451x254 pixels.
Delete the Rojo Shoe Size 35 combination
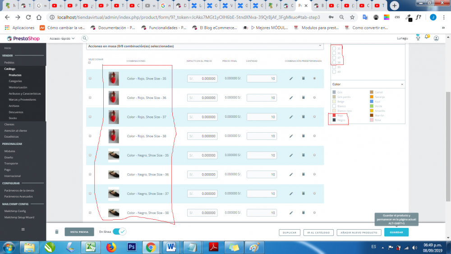[303, 78]
